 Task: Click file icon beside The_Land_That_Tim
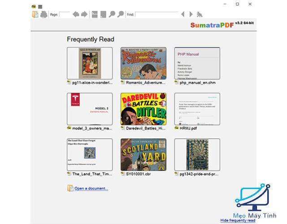69,174
